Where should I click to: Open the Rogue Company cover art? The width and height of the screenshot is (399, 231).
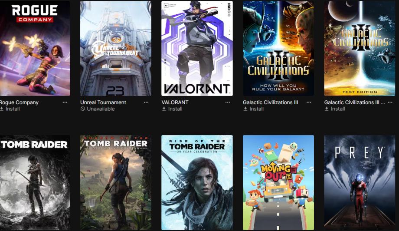[x=35, y=48]
